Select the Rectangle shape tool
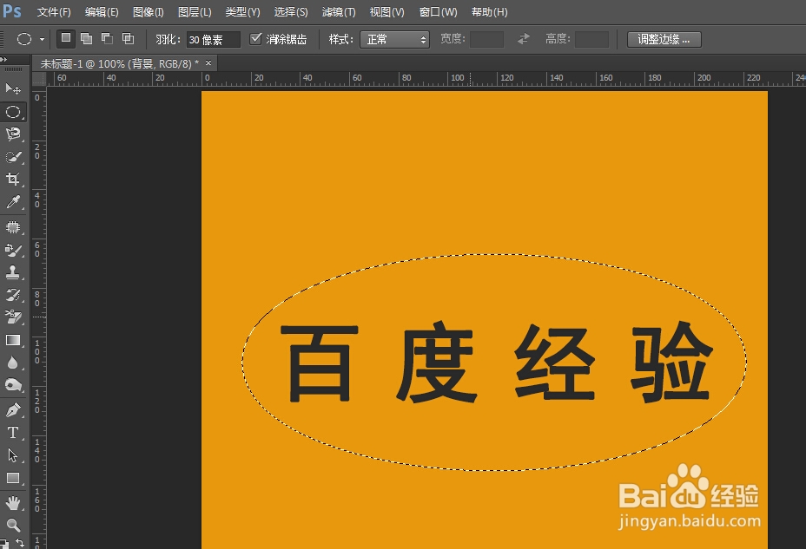The height and width of the screenshot is (549, 806). tap(13, 478)
